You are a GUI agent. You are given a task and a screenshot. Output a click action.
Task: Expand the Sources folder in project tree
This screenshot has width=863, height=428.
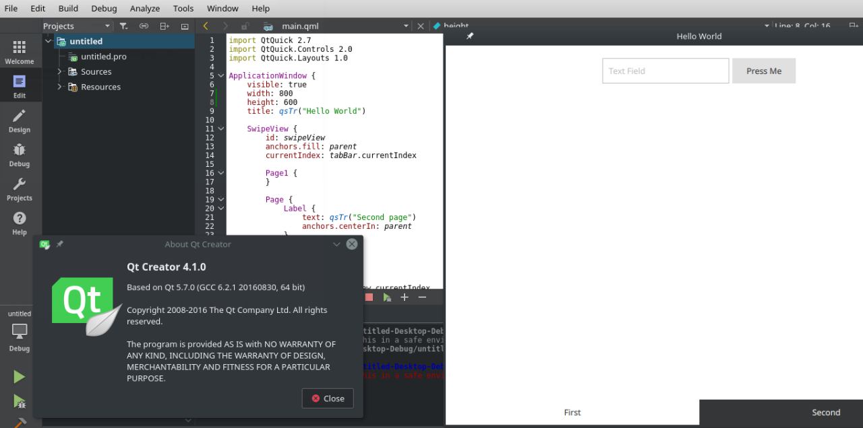[59, 71]
